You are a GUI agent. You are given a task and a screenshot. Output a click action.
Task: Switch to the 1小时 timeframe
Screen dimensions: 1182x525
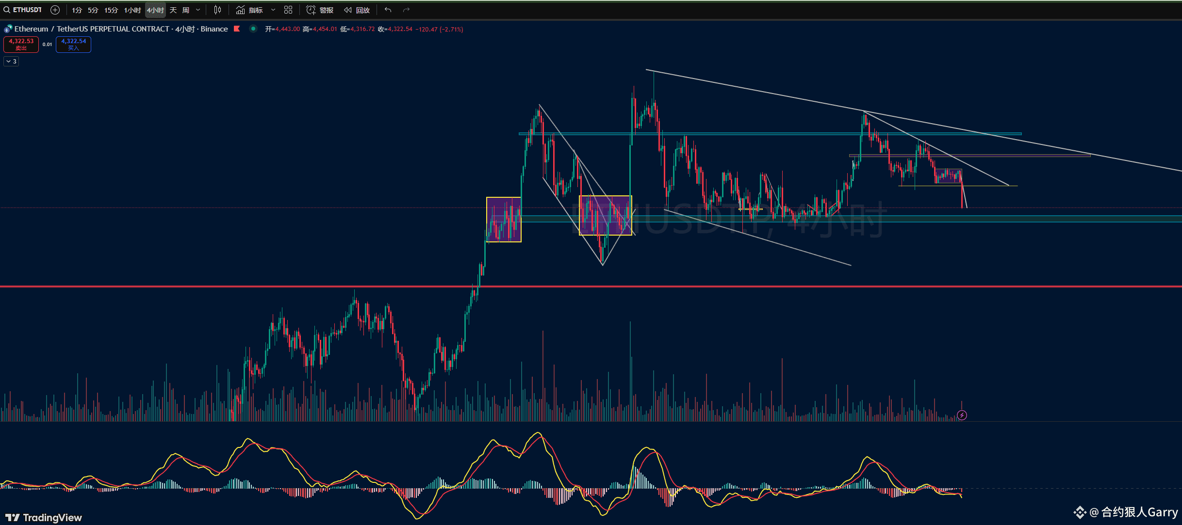click(x=132, y=10)
